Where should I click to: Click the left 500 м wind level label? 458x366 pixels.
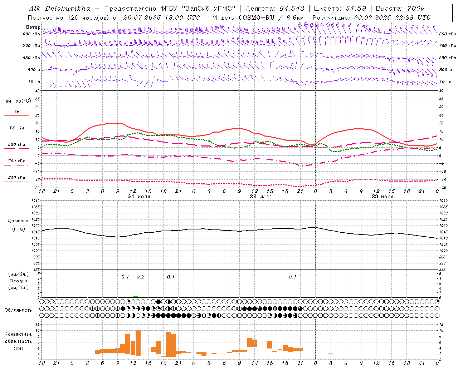point(34,70)
